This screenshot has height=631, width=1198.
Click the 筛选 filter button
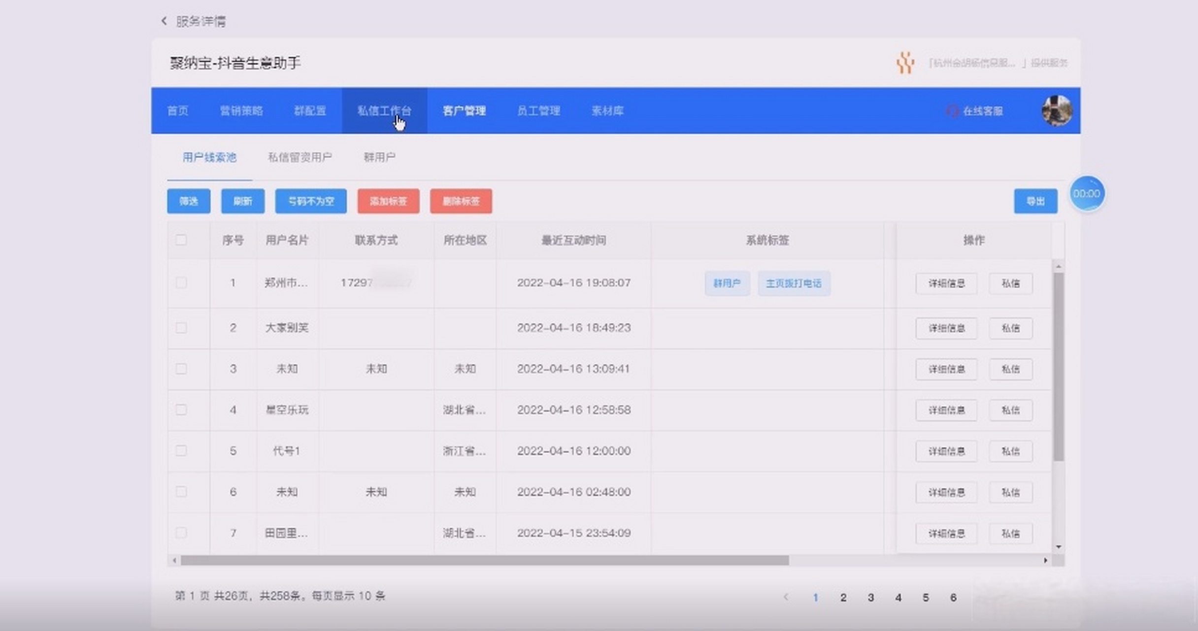point(188,201)
